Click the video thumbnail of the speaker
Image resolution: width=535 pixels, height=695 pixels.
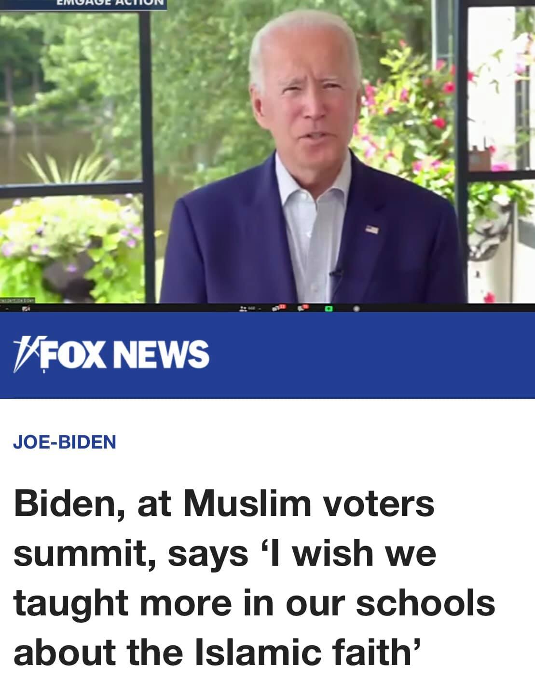click(267, 151)
